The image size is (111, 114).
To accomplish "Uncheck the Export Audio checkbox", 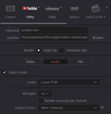I will 5,72.
